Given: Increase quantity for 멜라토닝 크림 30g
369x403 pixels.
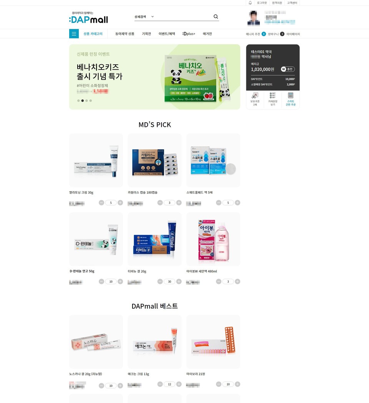Looking at the screenshot, I should (120, 203).
